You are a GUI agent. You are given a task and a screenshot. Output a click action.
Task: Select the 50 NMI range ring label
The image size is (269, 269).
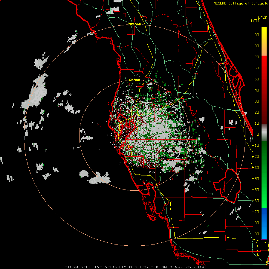point(134,80)
